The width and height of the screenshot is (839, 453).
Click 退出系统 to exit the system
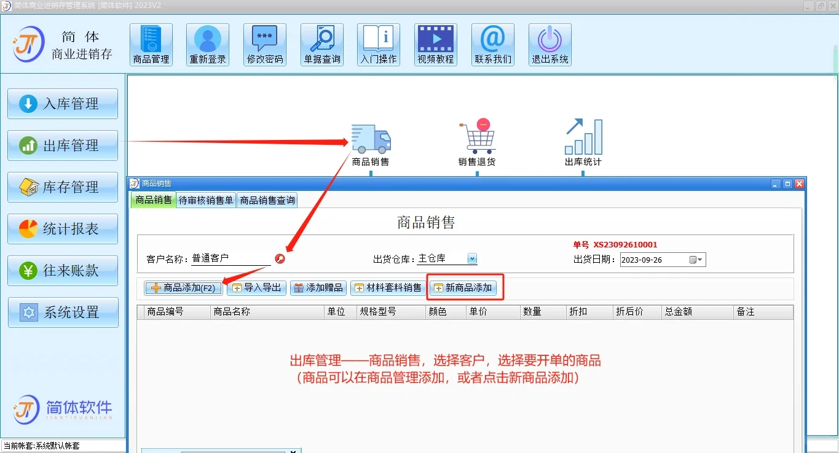[x=549, y=44]
